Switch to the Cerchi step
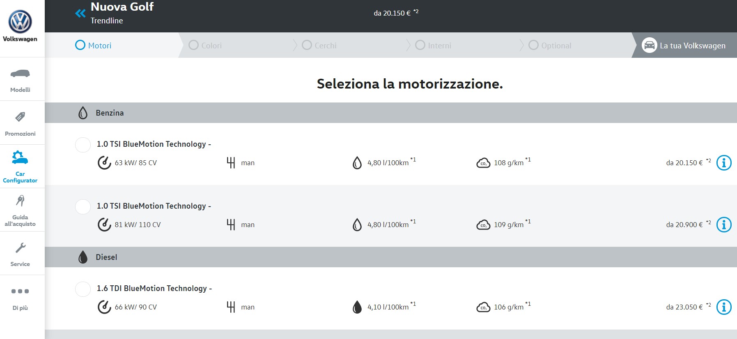The image size is (737, 339). 319,46
